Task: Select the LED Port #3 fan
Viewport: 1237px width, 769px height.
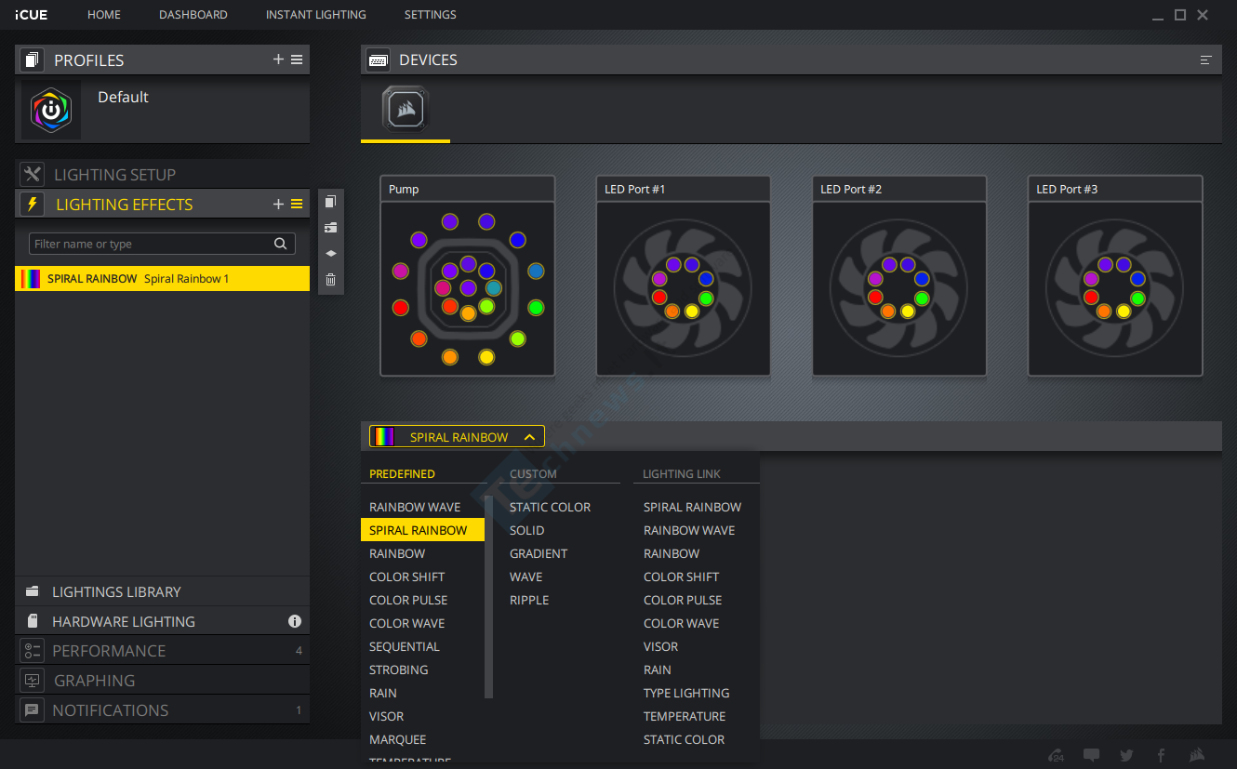Action: (1115, 276)
